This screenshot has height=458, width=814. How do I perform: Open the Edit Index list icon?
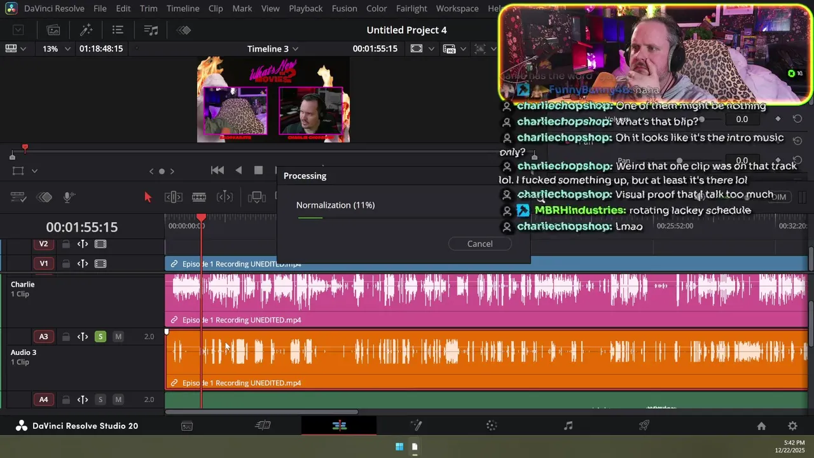click(118, 30)
